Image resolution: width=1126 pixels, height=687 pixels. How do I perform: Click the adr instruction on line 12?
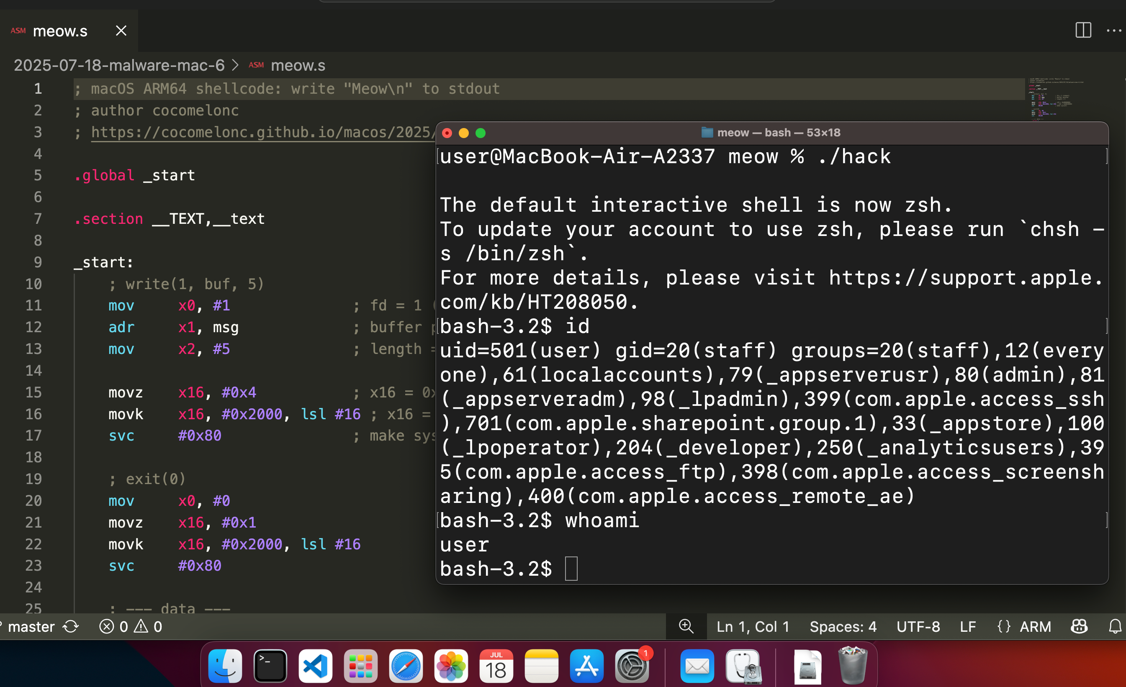(x=121, y=327)
